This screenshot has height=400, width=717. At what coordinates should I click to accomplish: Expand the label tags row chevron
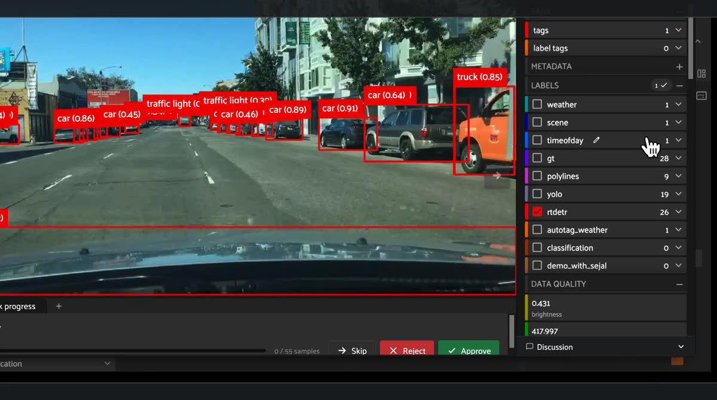679,48
